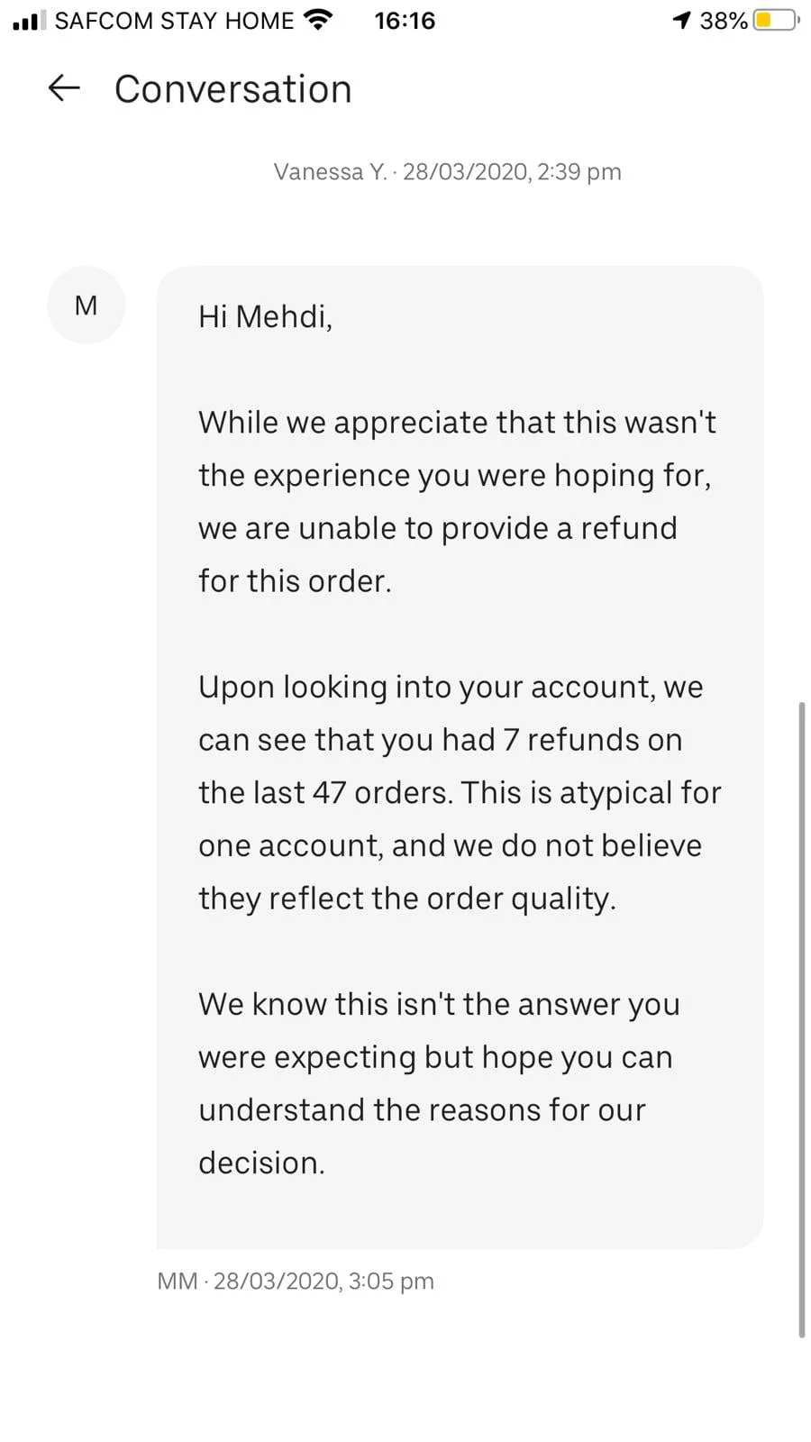Tap the Conversation page title
Screen dimensions: 811x1442
coord(232,89)
